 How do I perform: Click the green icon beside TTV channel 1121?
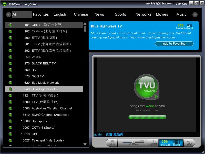pyautogui.click(x=10, y=95)
